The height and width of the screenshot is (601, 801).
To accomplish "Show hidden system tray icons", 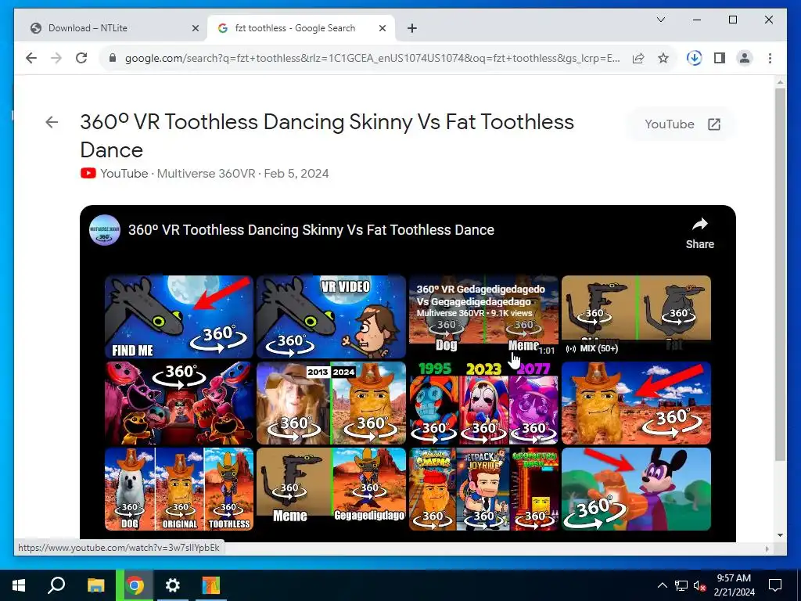I will [x=662, y=585].
